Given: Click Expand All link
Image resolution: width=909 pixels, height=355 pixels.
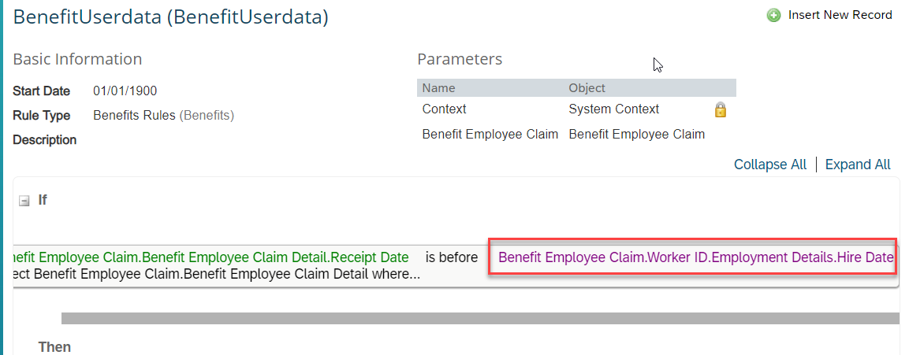Looking at the screenshot, I should point(858,165).
